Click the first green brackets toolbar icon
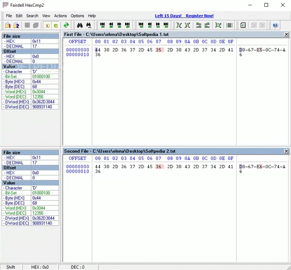 tap(179, 25)
